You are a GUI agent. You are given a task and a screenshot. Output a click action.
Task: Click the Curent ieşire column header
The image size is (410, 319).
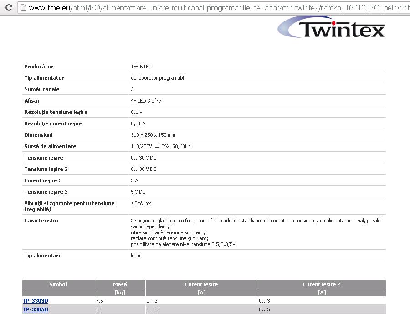click(x=201, y=284)
